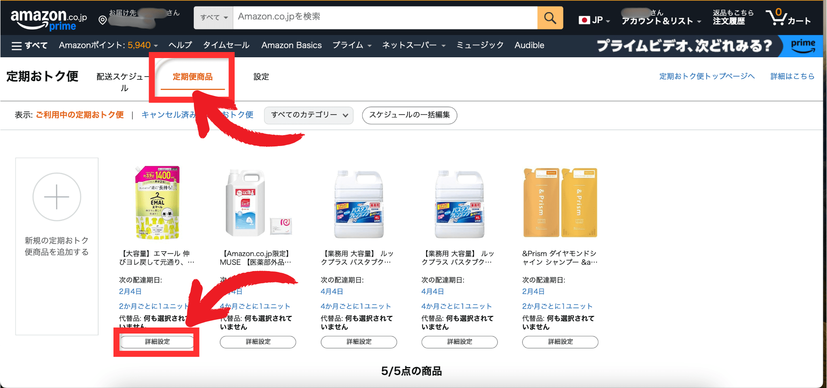Click エマール 2か月ごとに1ユニット frequency

(x=154, y=307)
